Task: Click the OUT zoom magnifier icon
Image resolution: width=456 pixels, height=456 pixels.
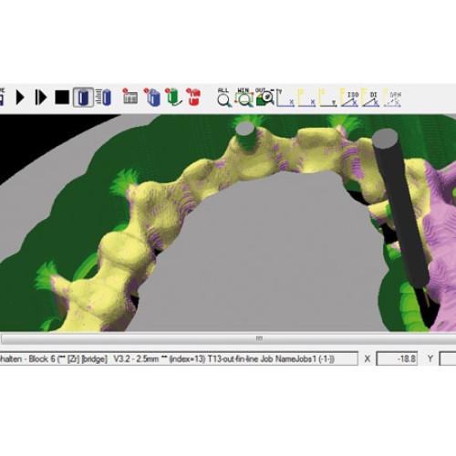Action: [264, 98]
